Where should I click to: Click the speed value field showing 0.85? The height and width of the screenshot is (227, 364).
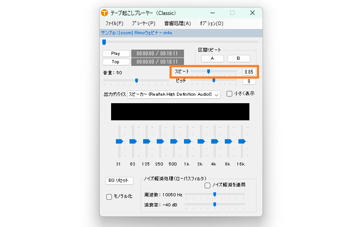(x=249, y=72)
